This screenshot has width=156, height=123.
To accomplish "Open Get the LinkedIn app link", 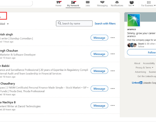I will (x=147, y=76).
